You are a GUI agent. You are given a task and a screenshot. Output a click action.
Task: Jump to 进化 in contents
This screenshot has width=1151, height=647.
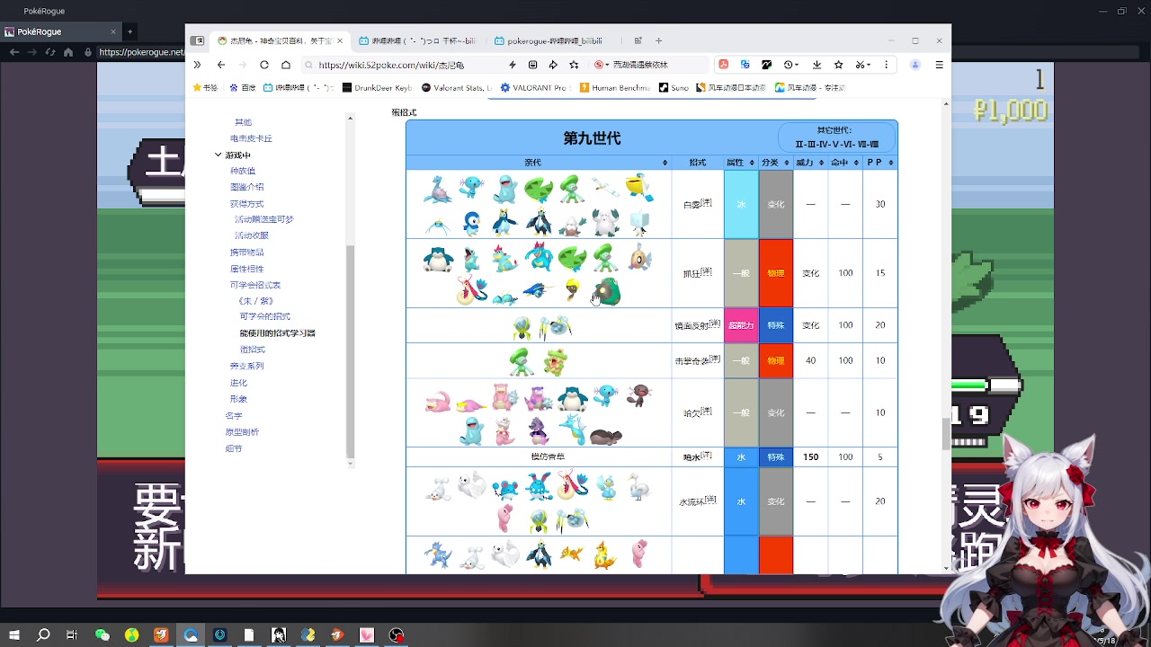tap(238, 383)
